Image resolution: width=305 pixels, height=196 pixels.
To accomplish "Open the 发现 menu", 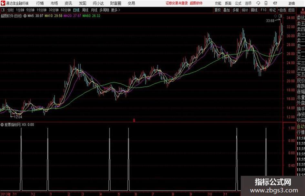I will 83,3.
